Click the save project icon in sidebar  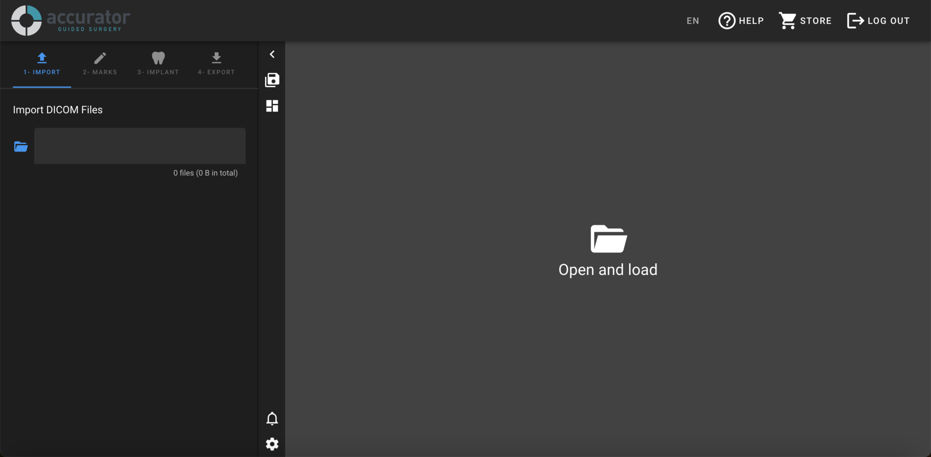272,79
